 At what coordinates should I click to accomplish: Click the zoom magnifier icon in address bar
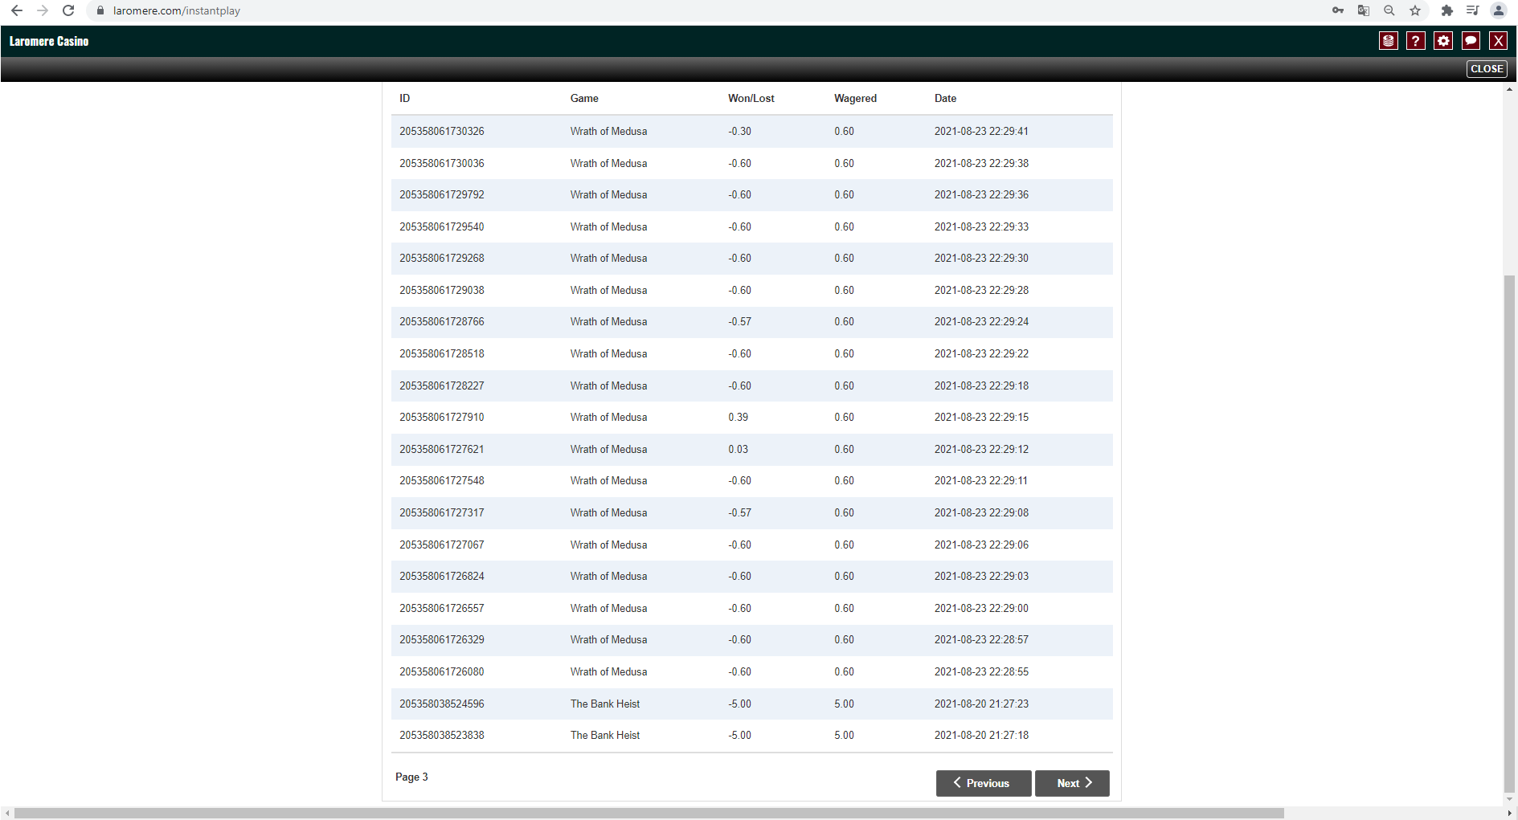click(x=1389, y=10)
